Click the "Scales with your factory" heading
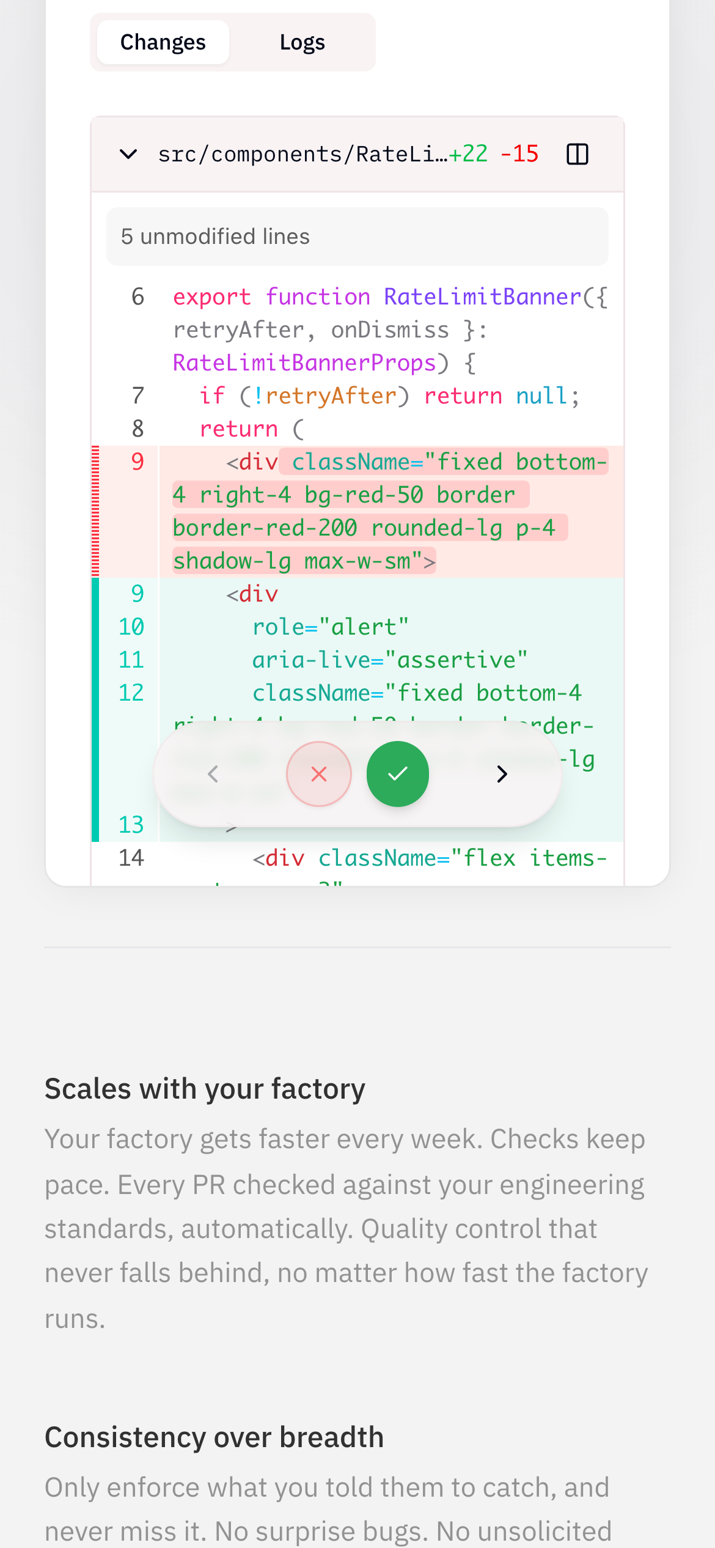The image size is (715, 1548). 205,1089
